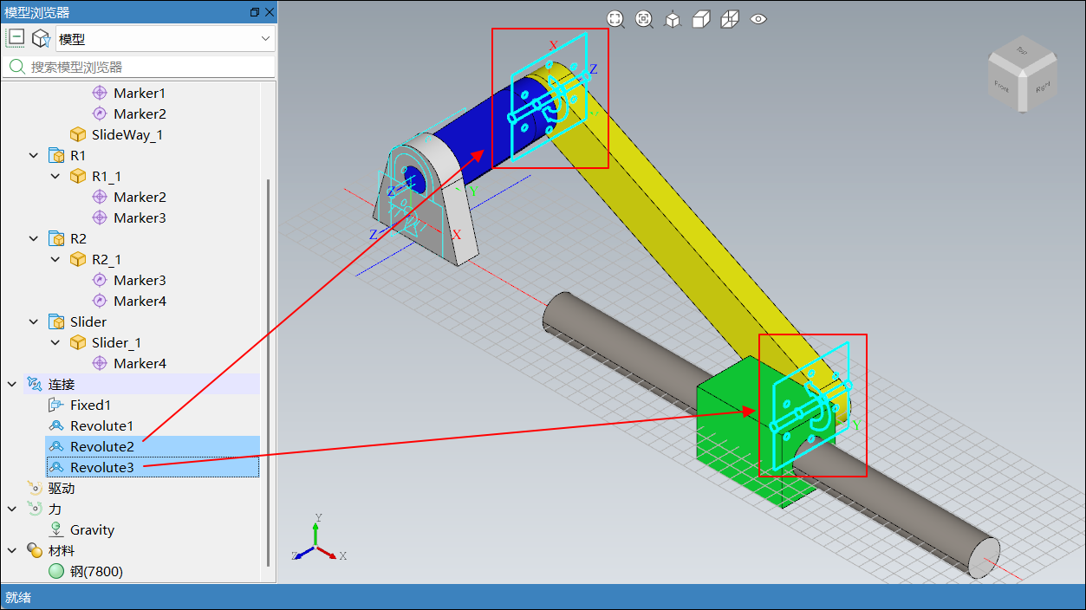Float the model browser panel
Image resolution: width=1086 pixels, height=610 pixels.
point(254,12)
